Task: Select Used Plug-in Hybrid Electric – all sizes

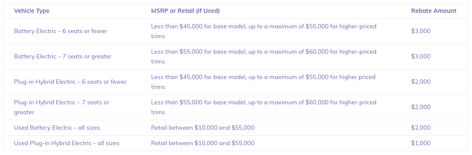Action: coord(67,143)
